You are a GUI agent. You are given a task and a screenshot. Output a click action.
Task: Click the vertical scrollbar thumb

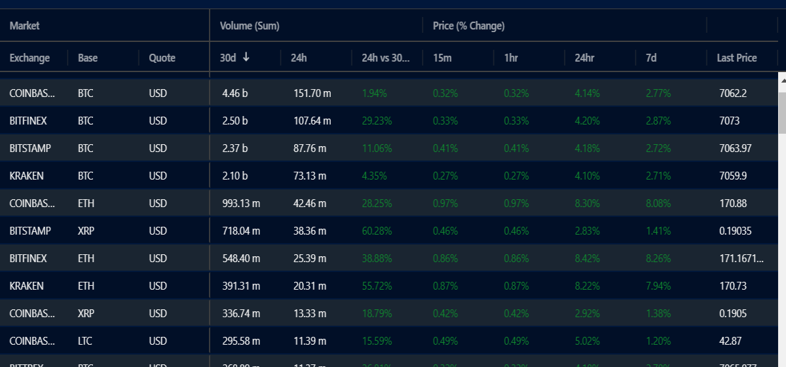pos(781,113)
